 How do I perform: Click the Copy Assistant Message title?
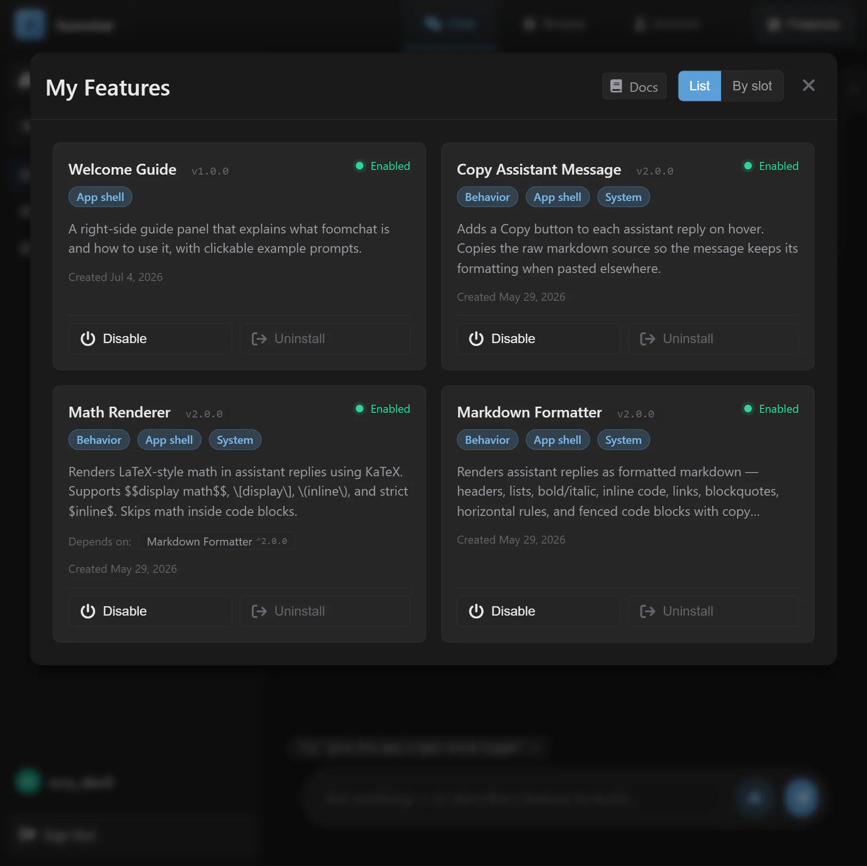[x=539, y=169]
